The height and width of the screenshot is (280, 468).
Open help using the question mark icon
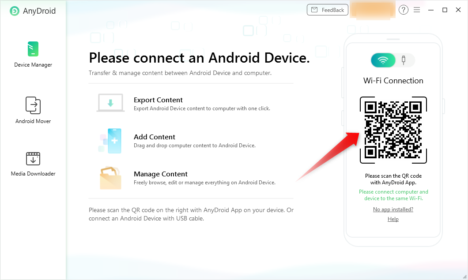coord(403,10)
